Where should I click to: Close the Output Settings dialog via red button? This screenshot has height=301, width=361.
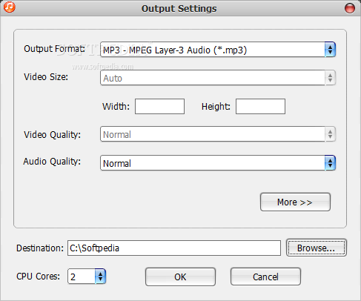pos(350,8)
